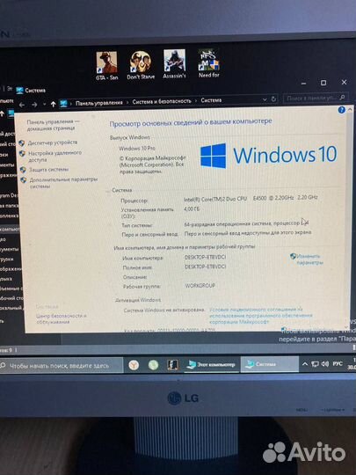The image size is (356, 475).
Task: Open Защита системы in the sidebar
Action: [x=48, y=170]
